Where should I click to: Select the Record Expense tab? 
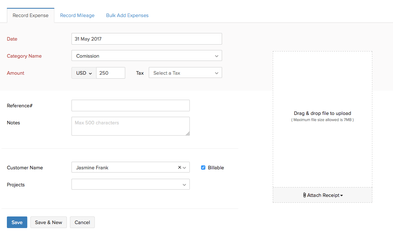[30, 15]
